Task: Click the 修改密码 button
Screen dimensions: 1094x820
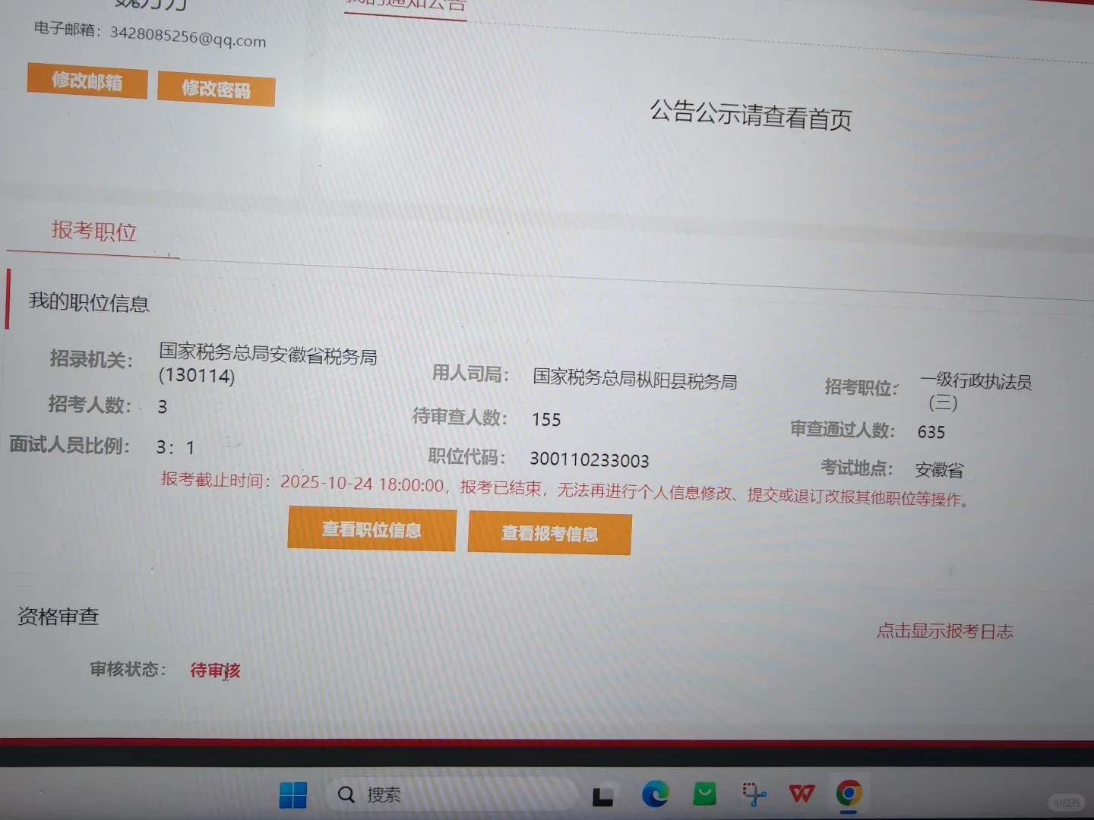Action: [216, 89]
